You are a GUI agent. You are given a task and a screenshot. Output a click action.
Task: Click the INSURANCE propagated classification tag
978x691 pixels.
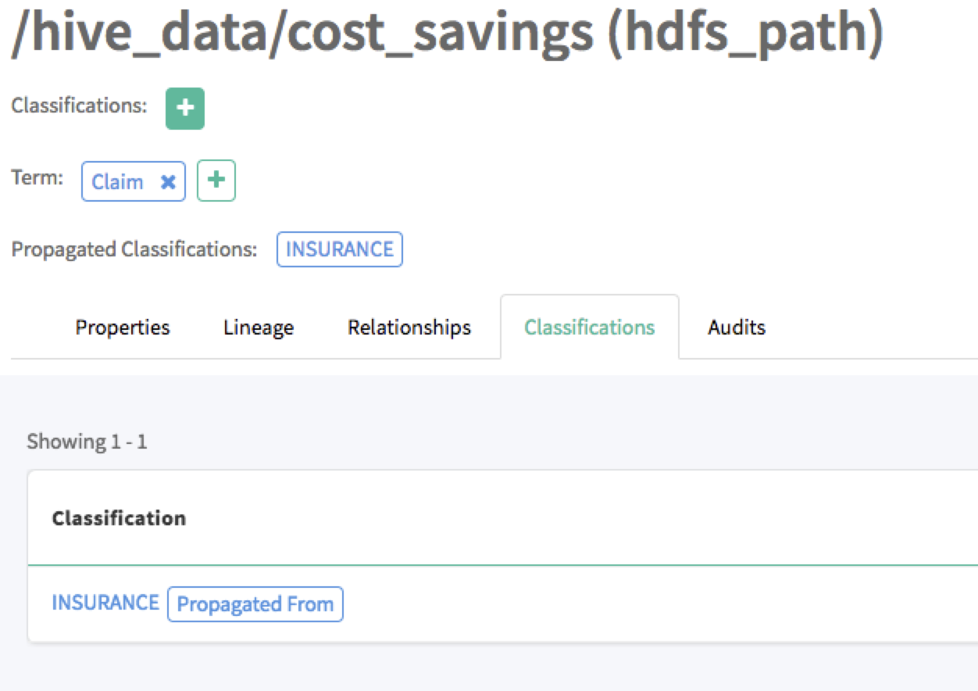339,249
